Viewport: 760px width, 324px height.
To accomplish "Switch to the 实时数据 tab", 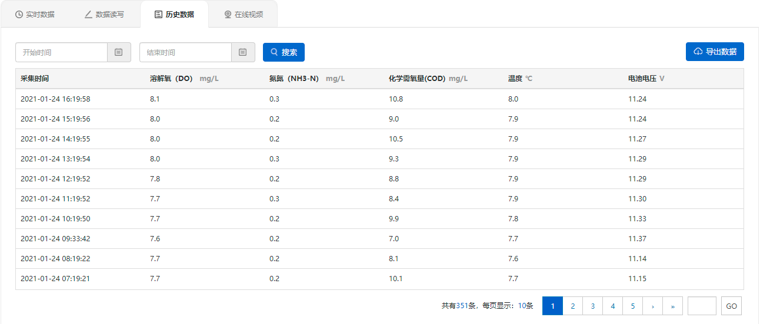I will coord(35,14).
